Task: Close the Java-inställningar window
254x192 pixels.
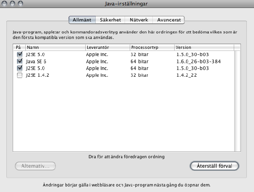Action: [x=4, y=4]
